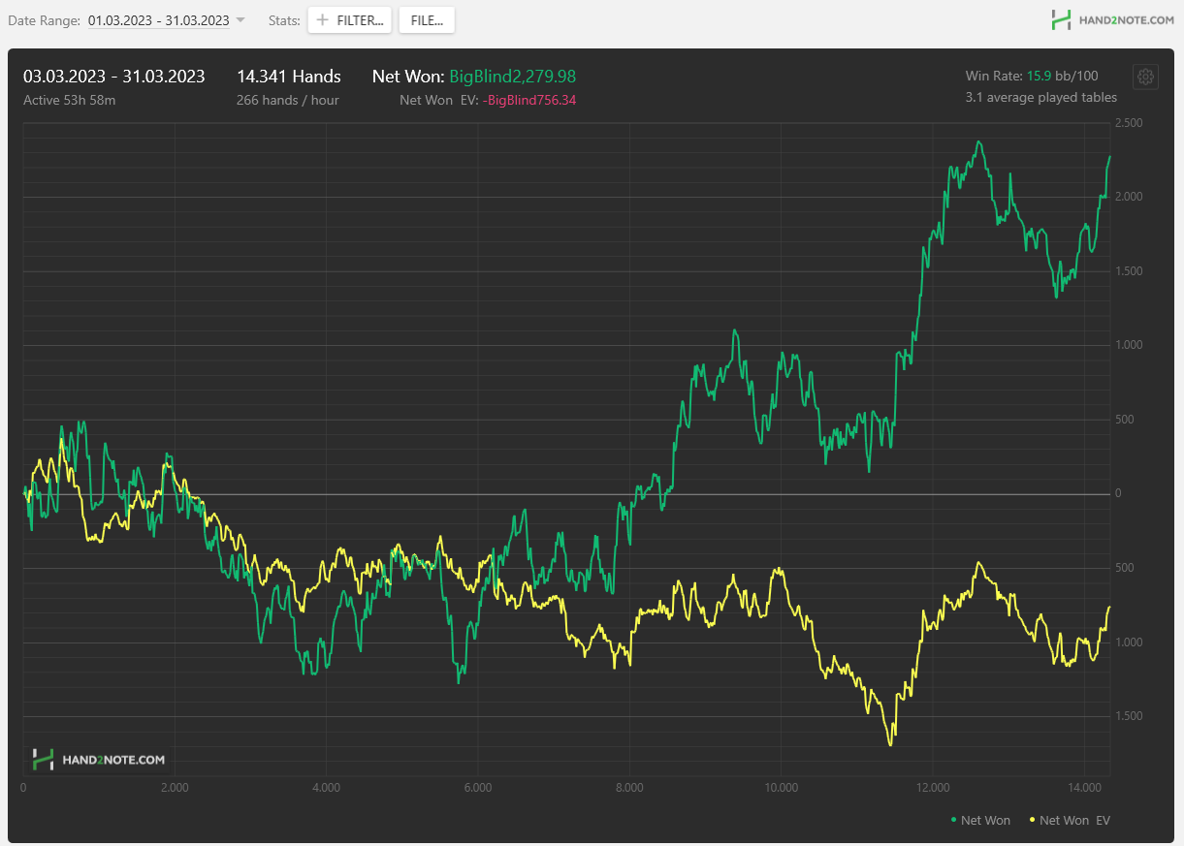Click the 03.03.2023 - 31.03.2023 heading
1184x846 pixels.
tap(114, 76)
